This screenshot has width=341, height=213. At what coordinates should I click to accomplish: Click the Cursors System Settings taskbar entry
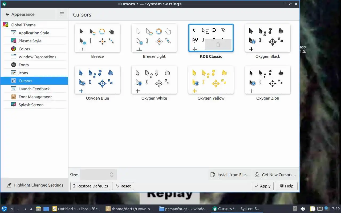[237, 209]
